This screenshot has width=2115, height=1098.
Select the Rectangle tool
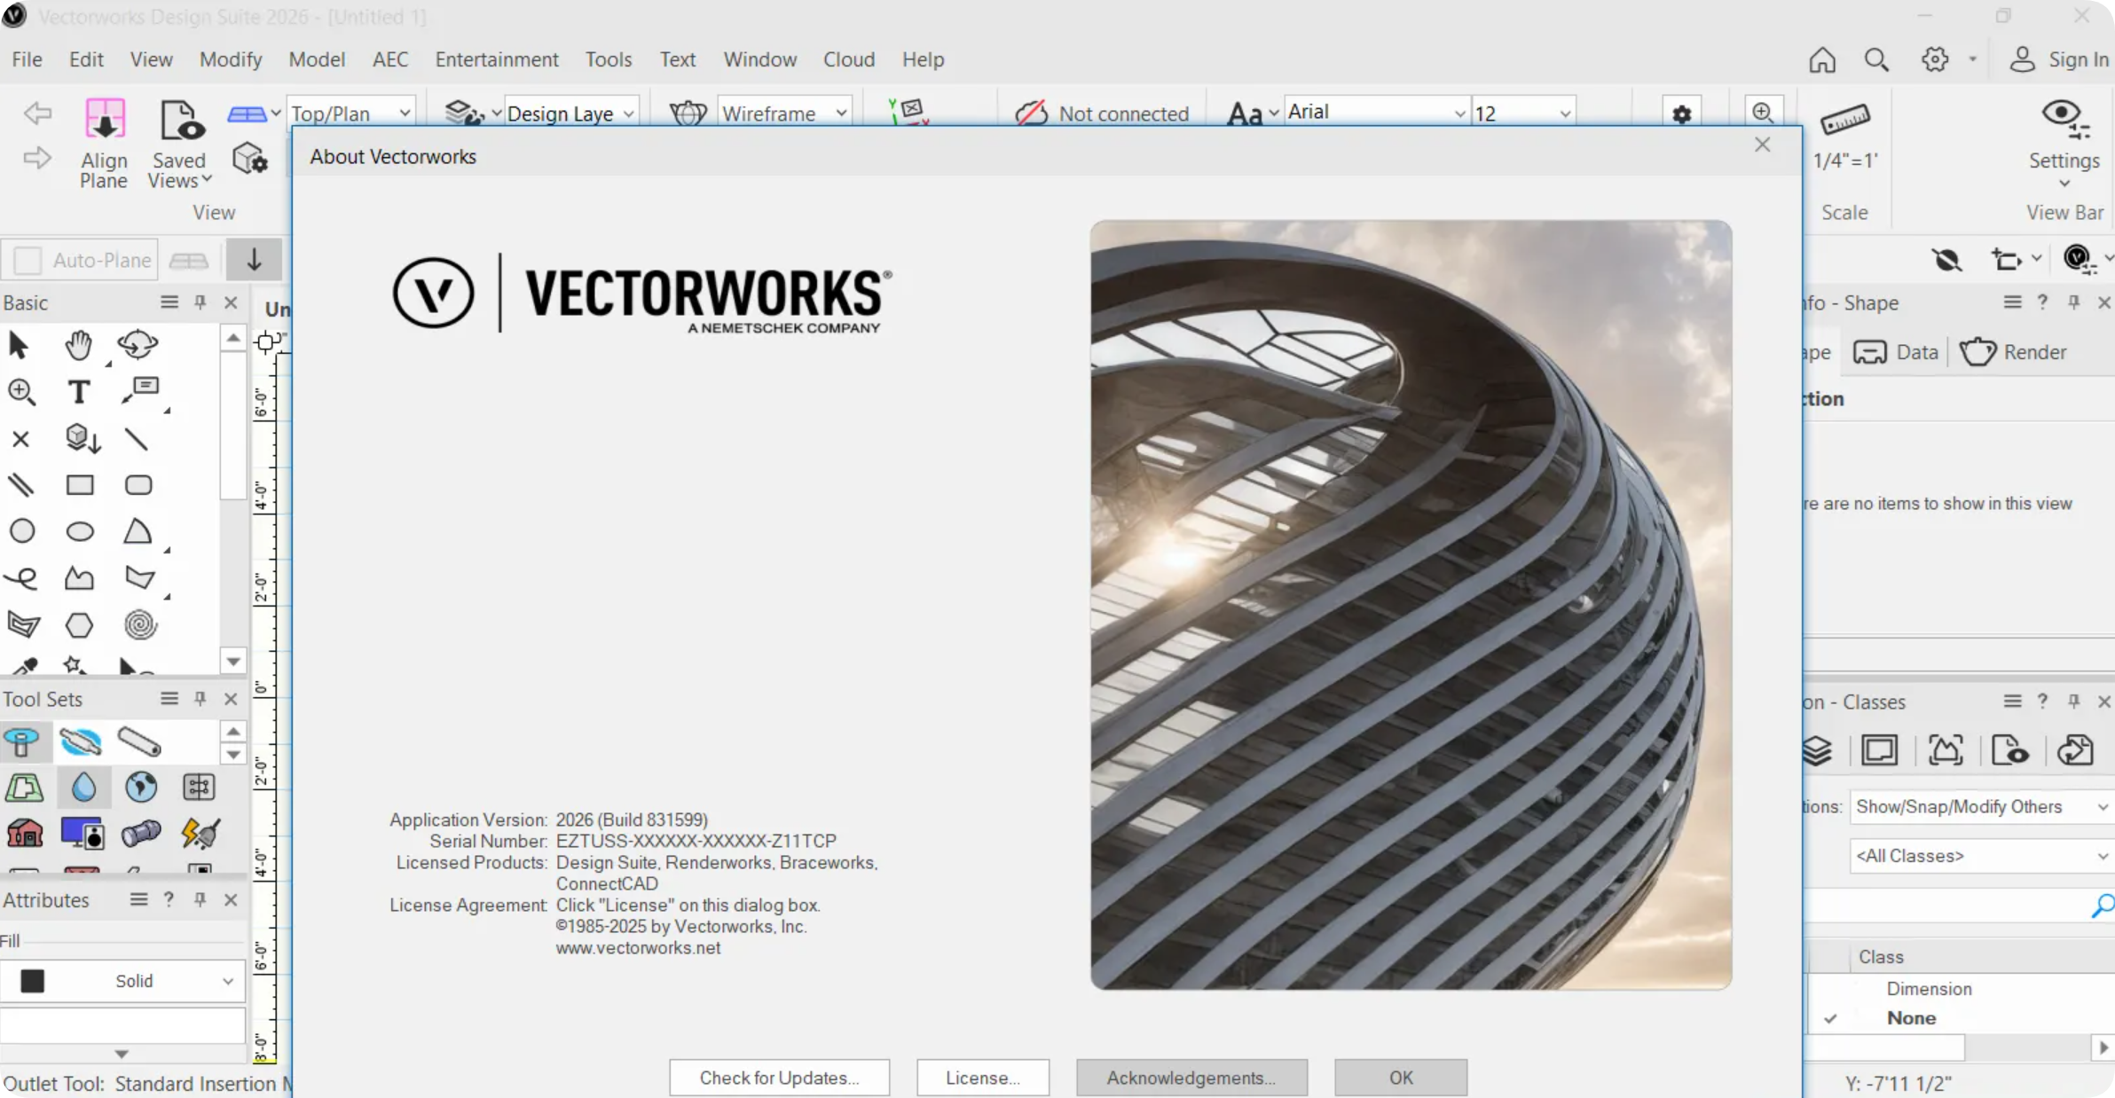tap(80, 485)
